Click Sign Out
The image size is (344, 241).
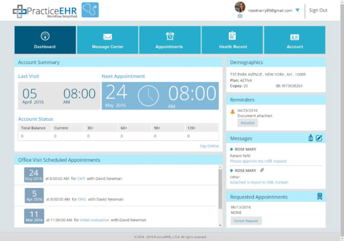[318, 11]
